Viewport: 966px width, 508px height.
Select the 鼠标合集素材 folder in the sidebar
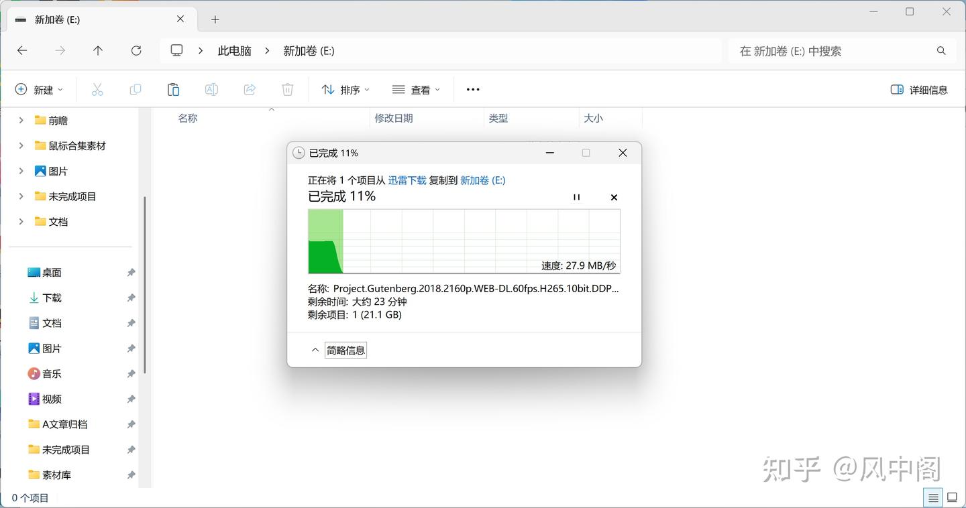click(70, 145)
